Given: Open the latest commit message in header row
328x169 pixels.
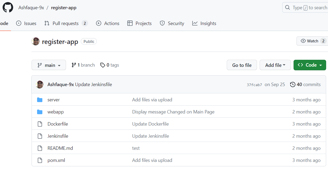Looking at the screenshot, I should (94, 84).
